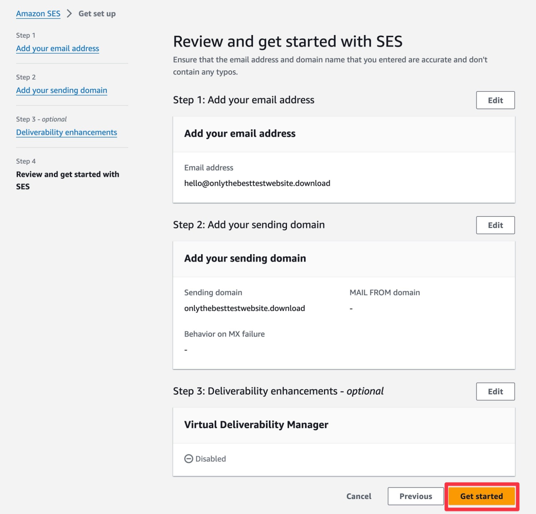Image resolution: width=536 pixels, height=514 pixels.
Task: Click the Step 1: Add your email address heading
Action: tap(244, 100)
